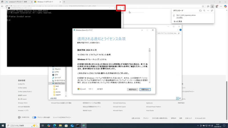Click the search icon in downloads popup
The height and width of the screenshot is (128, 228).
point(204,11)
